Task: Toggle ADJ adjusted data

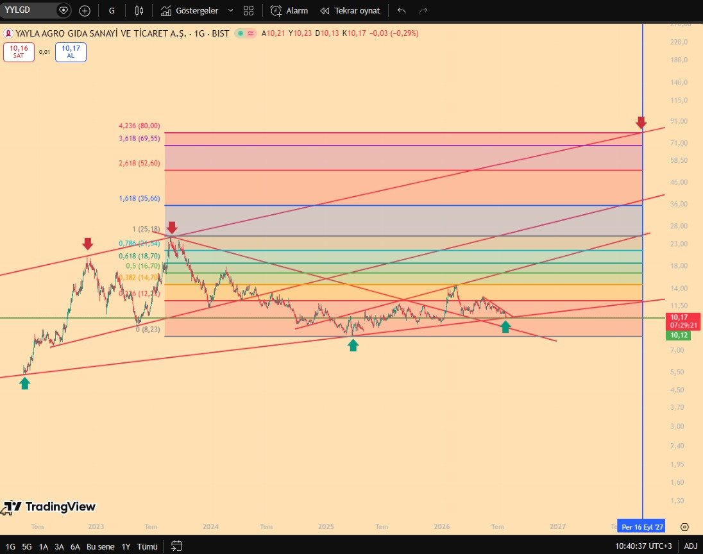Action: pyautogui.click(x=690, y=546)
